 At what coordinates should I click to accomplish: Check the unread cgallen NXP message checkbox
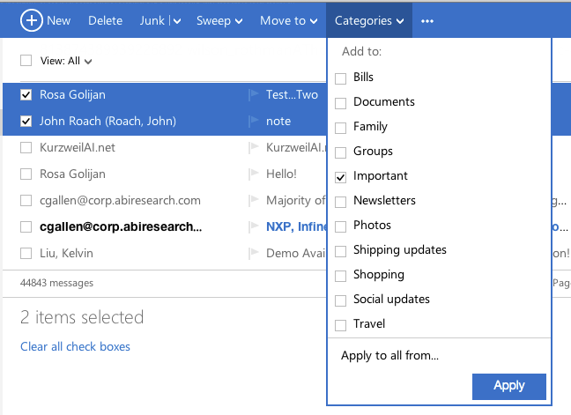pyautogui.click(x=26, y=226)
